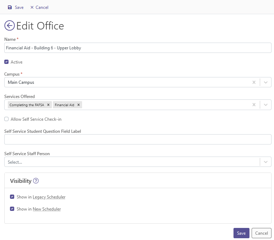Viewport: 274px width, 240px height.
Task: Click the Save text in the top toolbar
Action: [x=19, y=7]
